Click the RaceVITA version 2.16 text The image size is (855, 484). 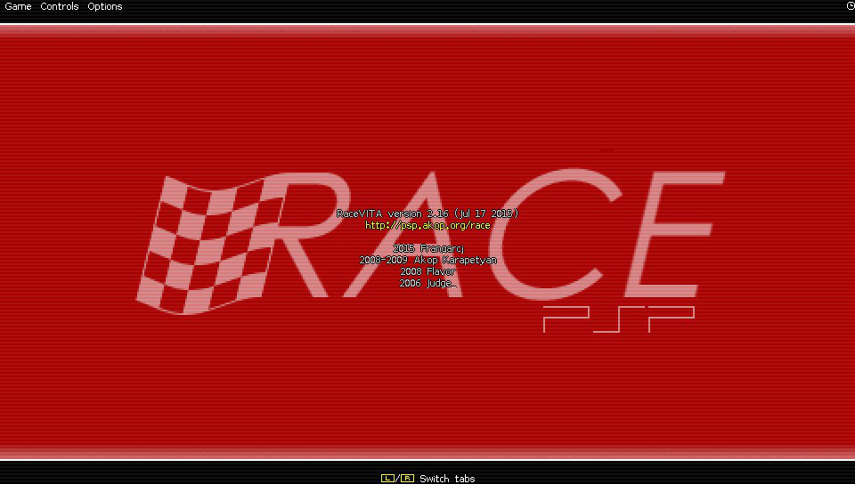pos(427,214)
